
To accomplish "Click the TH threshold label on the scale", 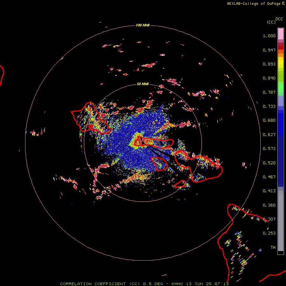I will click(273, 248).
